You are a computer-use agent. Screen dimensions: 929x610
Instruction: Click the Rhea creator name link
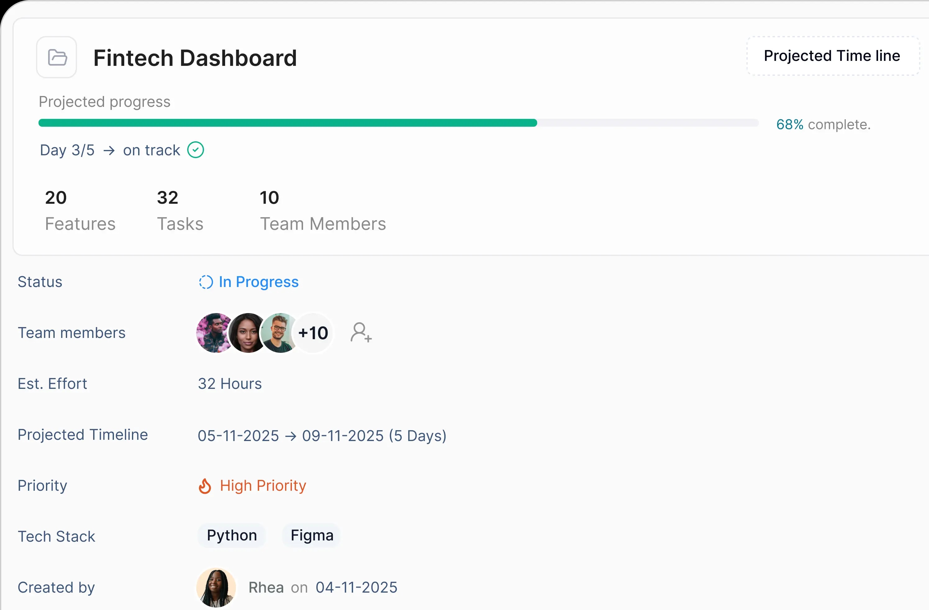266,587
